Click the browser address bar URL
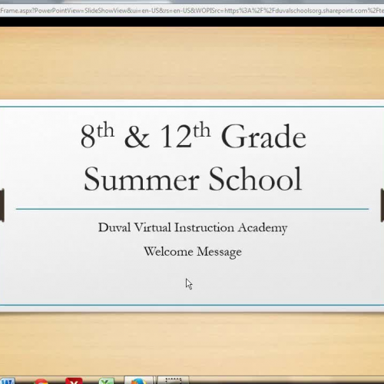The height and width of the screenshot is (384, 384). [x=192, y=11]
